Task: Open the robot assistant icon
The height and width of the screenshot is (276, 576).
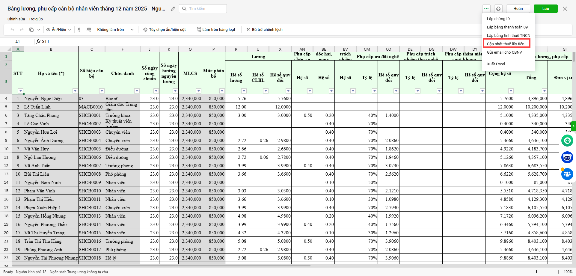Action: [x=567, y=157]
